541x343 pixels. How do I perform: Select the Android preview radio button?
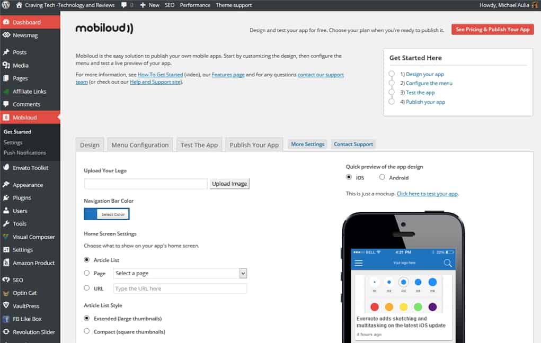click(382, 177)
